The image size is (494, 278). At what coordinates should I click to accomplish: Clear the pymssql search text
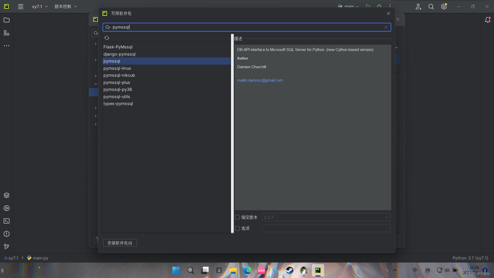[x=386, y=27]
